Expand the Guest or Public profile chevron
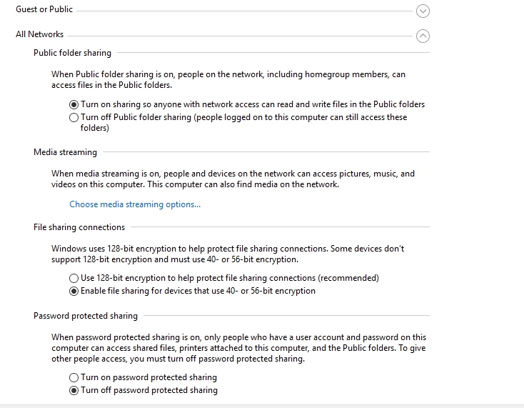 coord(423,11)
